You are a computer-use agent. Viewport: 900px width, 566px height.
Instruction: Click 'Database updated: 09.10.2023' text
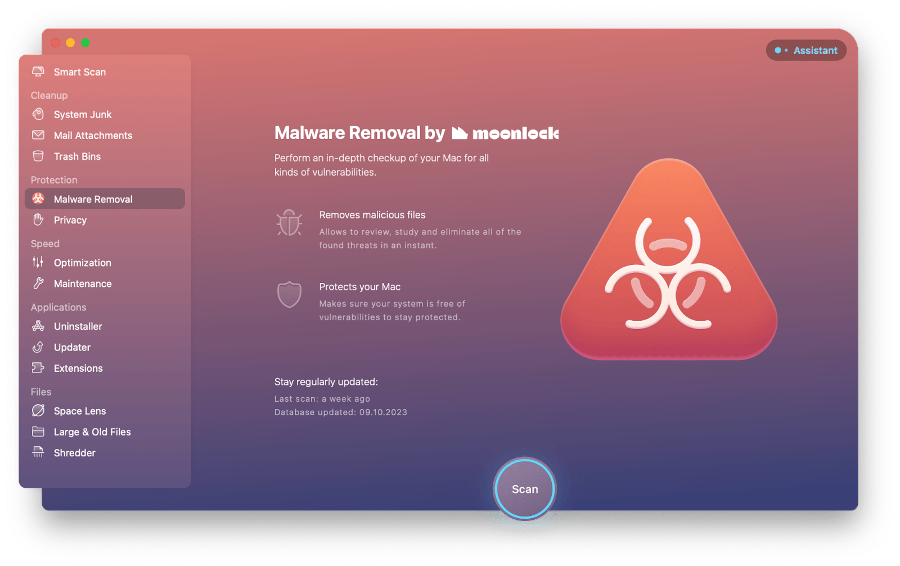(341, 412)
